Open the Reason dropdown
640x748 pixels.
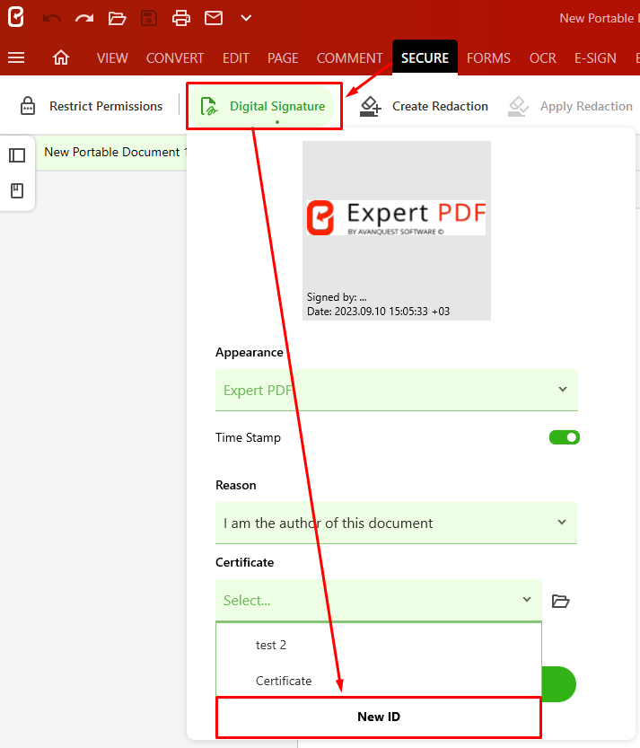[397, 523]
